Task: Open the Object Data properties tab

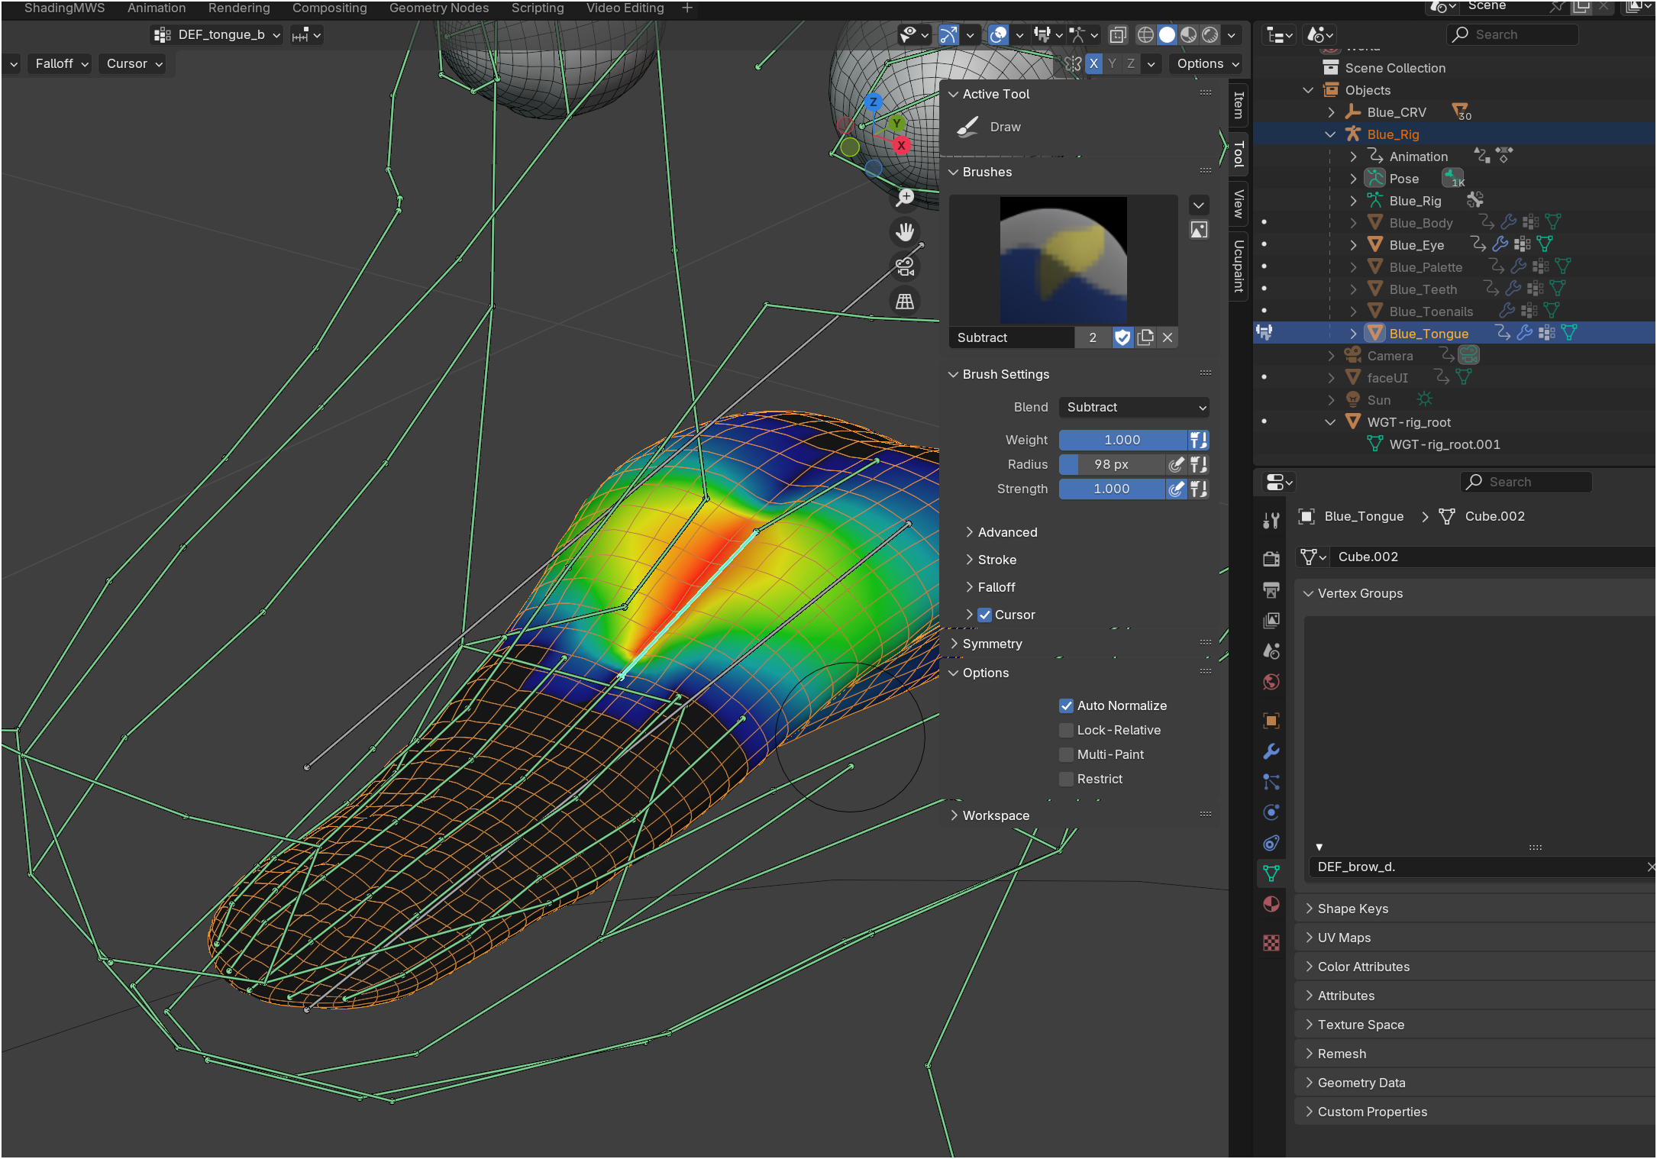Action: [1271, 873]
